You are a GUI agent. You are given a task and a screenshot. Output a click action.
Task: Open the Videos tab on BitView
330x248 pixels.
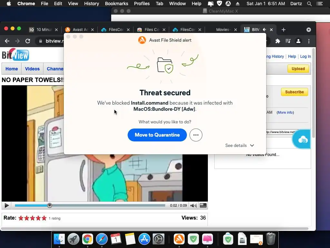[x=32, y=69]
